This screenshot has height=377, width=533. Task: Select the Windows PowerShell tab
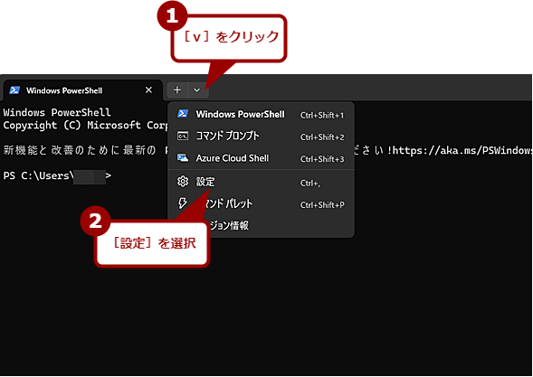pyautogui.click(x=82, y=90)
